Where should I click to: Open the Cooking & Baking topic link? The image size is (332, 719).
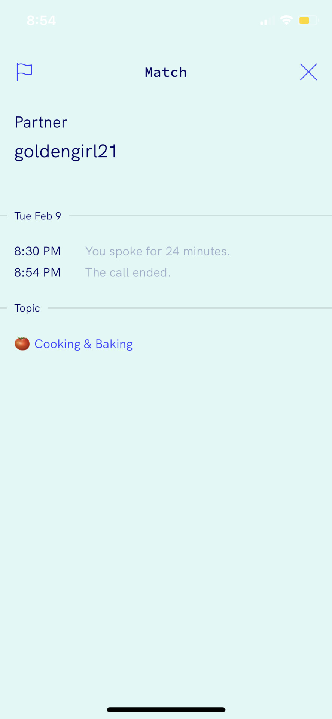tap(83, 344)
